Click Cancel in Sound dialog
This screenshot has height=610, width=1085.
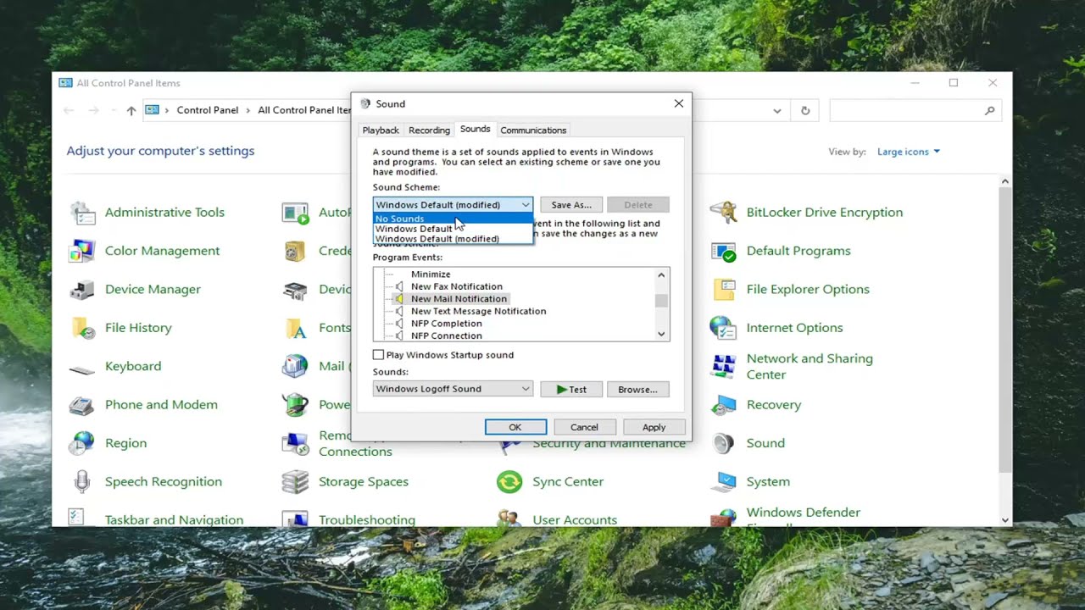point(584,427)
